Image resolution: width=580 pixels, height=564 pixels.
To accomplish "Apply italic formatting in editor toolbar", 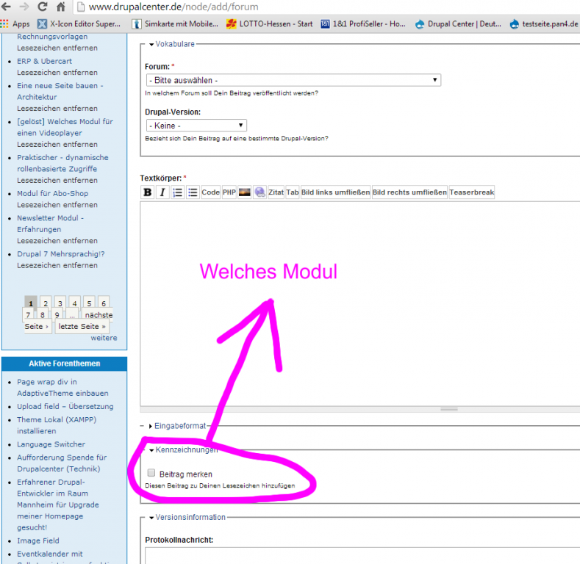I will click(x=162, y=192).
